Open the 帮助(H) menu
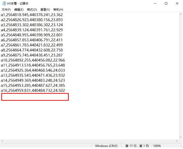This screenshot has width=183, height=149. [x=58, y=10]
